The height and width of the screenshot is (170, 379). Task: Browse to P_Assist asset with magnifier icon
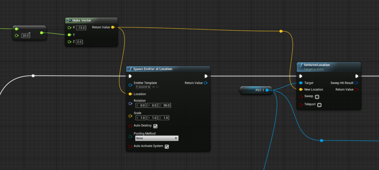(157, 87)
